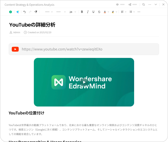Open the toolbar overflow more options
The image size is (168, 142).
coord(139,12)
